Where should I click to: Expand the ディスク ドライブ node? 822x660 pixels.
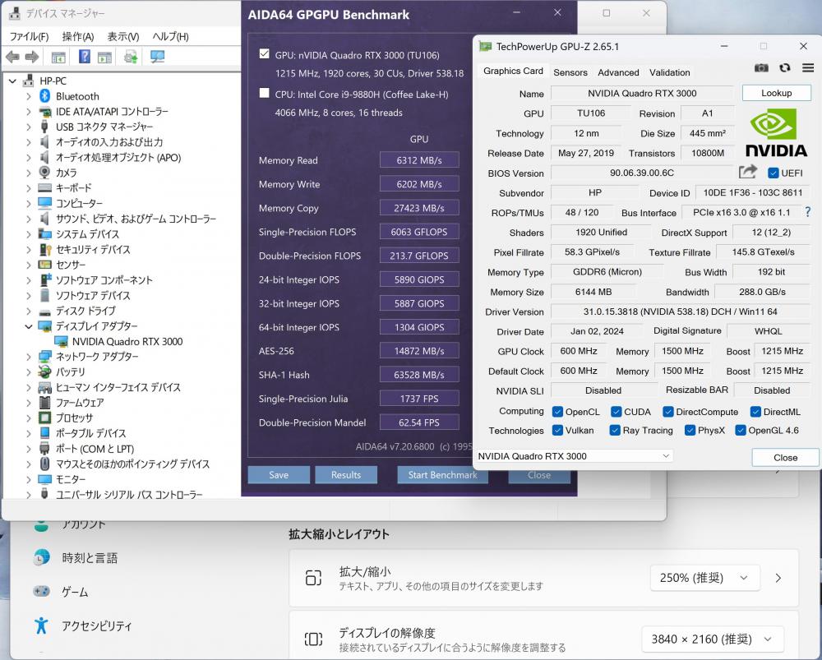(28, 311)
